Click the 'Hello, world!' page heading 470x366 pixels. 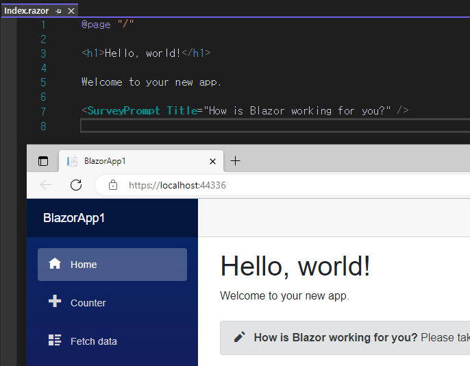pos(295,266)
